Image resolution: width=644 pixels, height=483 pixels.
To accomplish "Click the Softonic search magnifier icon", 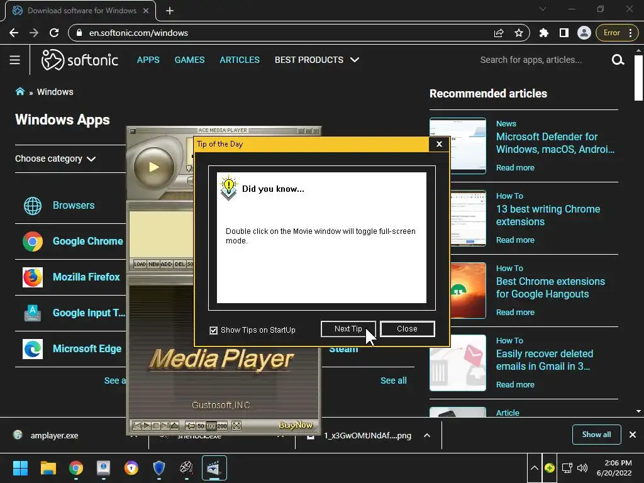I will tap(618, 60).
